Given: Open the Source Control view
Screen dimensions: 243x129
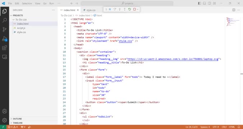Looking at the screenshot, I should pyautogui.click(x=5, y=29).
